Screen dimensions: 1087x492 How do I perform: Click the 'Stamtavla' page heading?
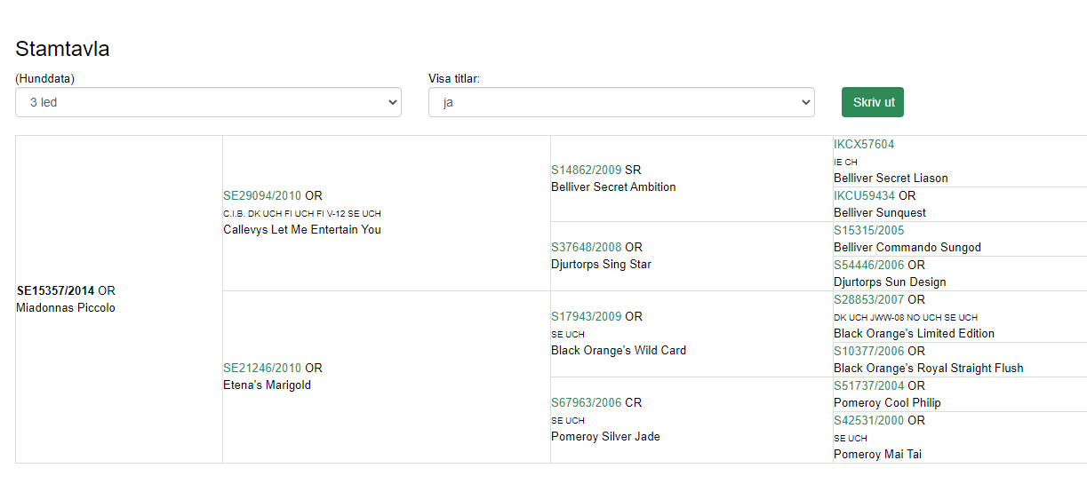pos(62,49)
